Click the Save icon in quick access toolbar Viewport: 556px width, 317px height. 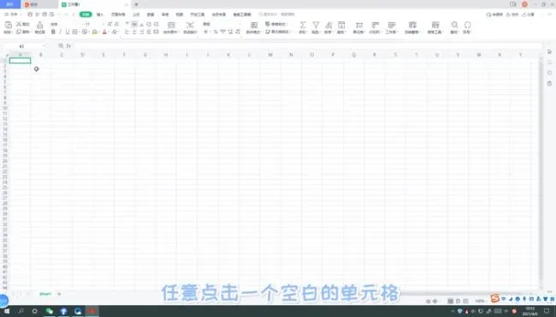(x=30, y=15)
